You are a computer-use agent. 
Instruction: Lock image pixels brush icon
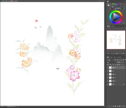pos(112,64)
